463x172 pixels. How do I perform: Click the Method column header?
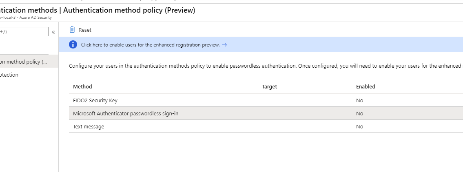[82, 86]
